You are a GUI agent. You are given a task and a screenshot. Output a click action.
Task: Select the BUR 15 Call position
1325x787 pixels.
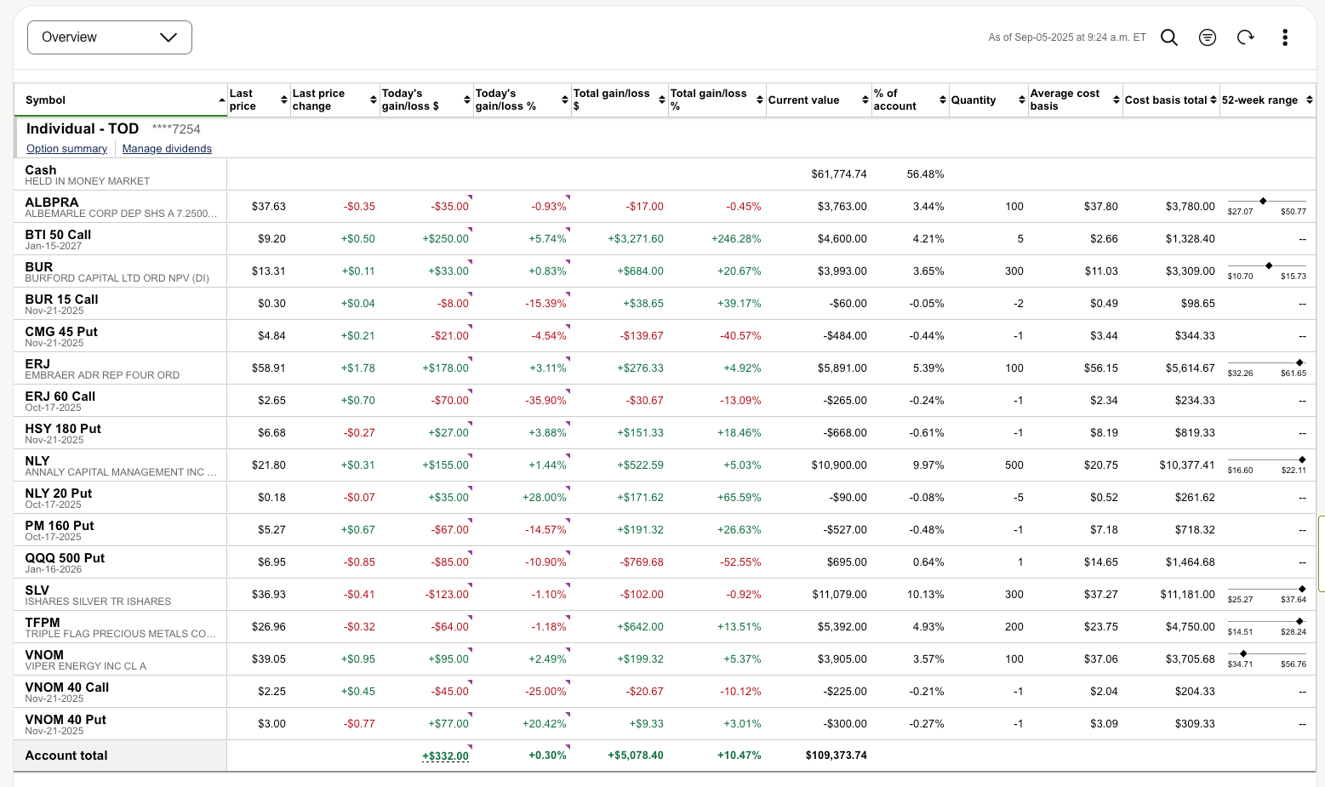click(x=61, y=299)
